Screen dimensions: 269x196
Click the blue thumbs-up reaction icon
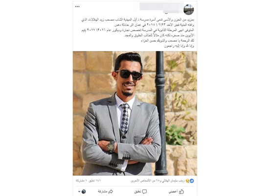tap(192, 181)
